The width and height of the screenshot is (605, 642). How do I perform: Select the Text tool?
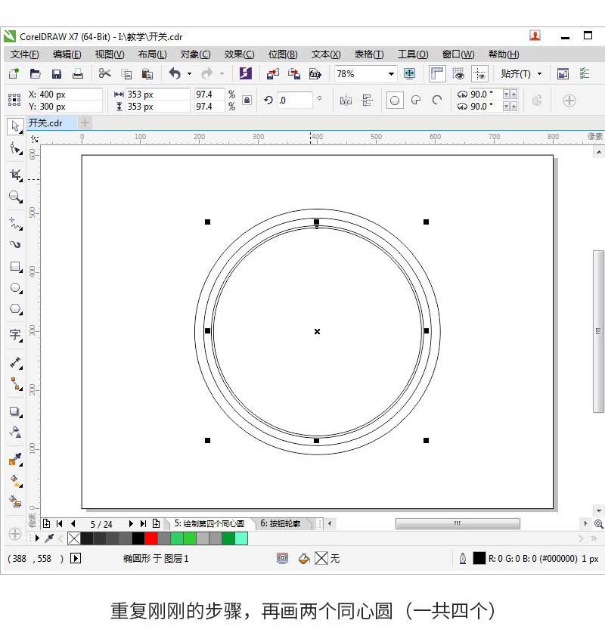tap(16, 335)
